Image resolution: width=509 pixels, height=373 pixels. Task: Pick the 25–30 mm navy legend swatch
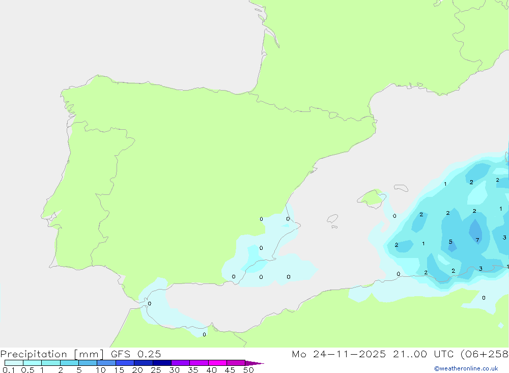(x=162, y=363)
